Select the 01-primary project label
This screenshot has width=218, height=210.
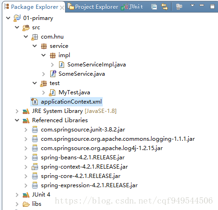point(38,18)
